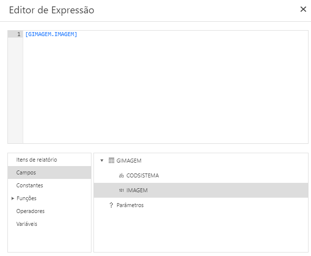Select the GIMAGEM table node label

tap(129, 161)
